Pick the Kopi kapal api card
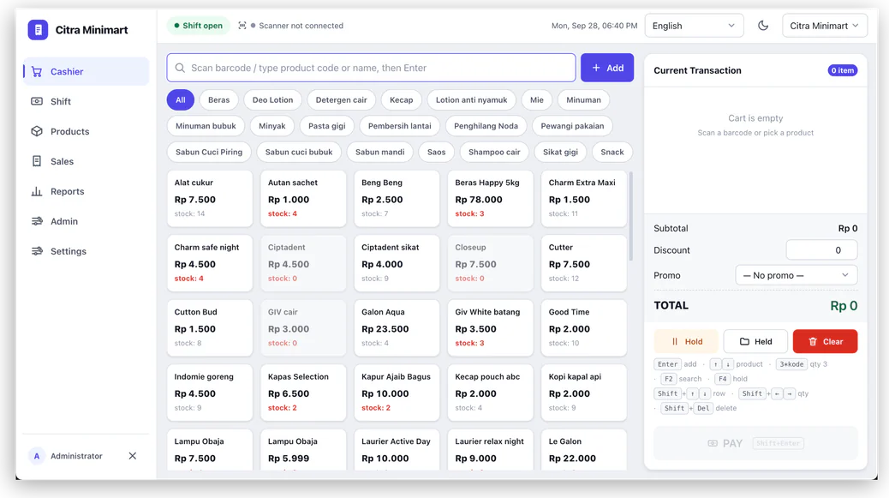889x498 pixels. pyautogui.click(x=584, y=393)
